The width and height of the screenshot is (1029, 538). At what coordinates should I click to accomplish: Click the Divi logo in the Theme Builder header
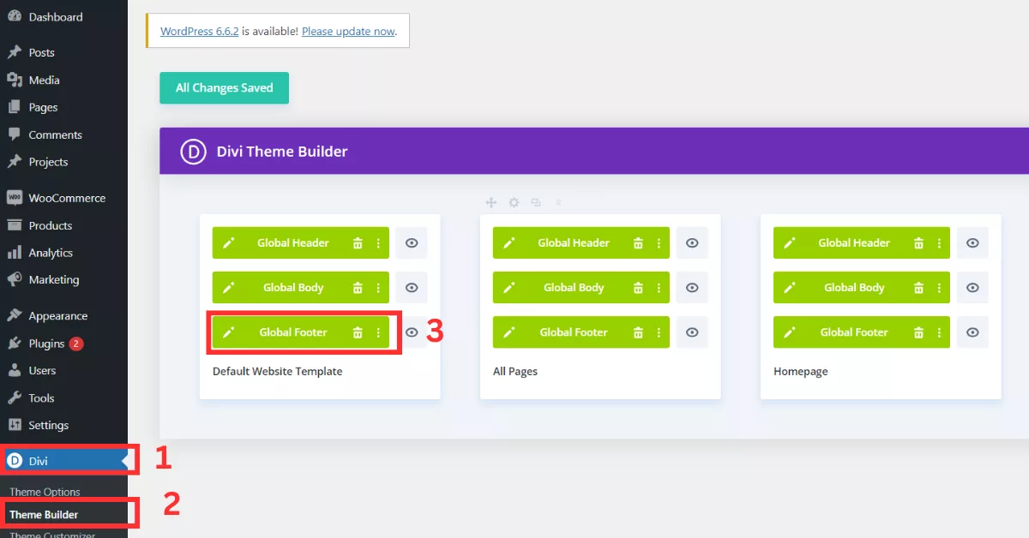coord(193,152)
